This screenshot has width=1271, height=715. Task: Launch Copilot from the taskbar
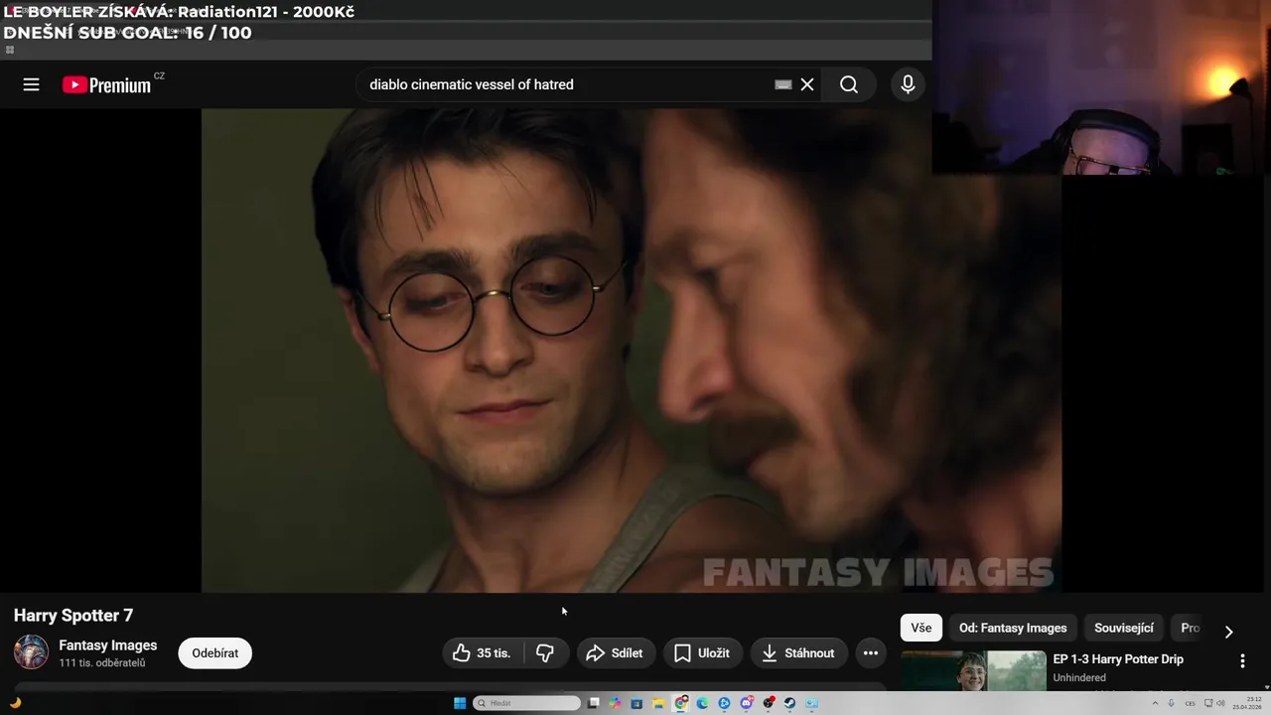(615, 703)
